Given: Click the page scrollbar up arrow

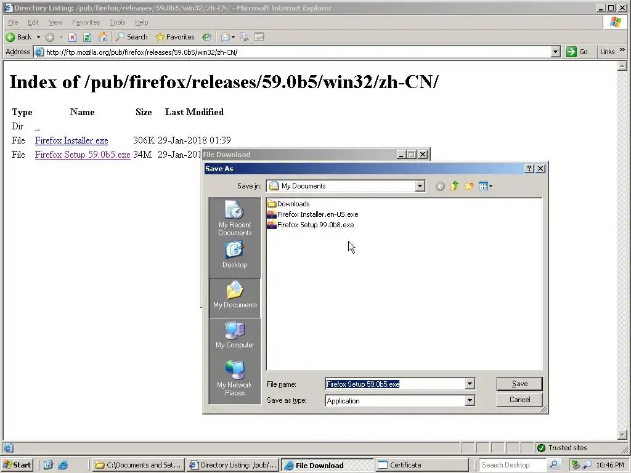Looking at the screenshot, I should (x=622, y=65).
